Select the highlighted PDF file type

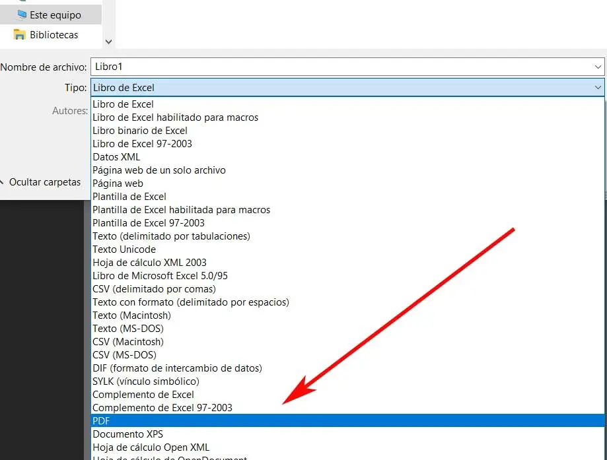pyautogui.click(x=347, y=421)
